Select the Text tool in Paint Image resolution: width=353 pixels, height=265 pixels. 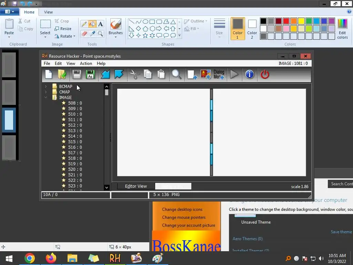click(x=100, y=24)
